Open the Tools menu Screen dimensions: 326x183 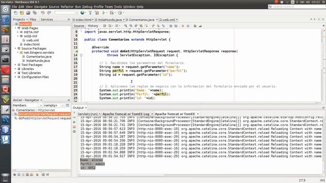(118, 7)
